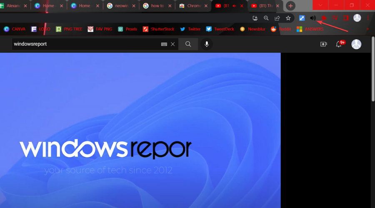
Task: Switch to the second Canva Home tab
Action: [x=84, y=6]
